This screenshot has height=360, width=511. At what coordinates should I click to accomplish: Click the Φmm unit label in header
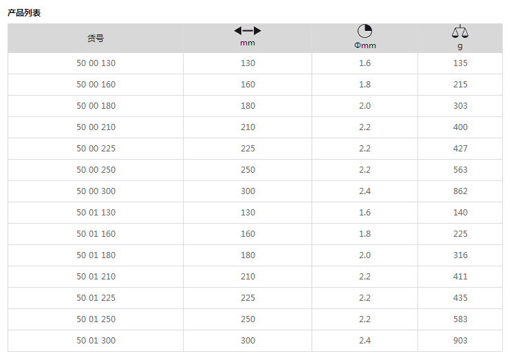pos(365,45)
